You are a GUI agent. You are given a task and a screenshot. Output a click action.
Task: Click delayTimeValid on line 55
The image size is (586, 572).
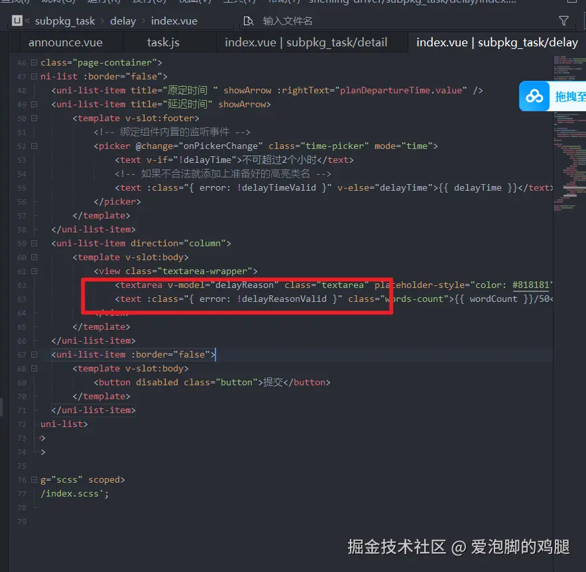click(279, 187)
